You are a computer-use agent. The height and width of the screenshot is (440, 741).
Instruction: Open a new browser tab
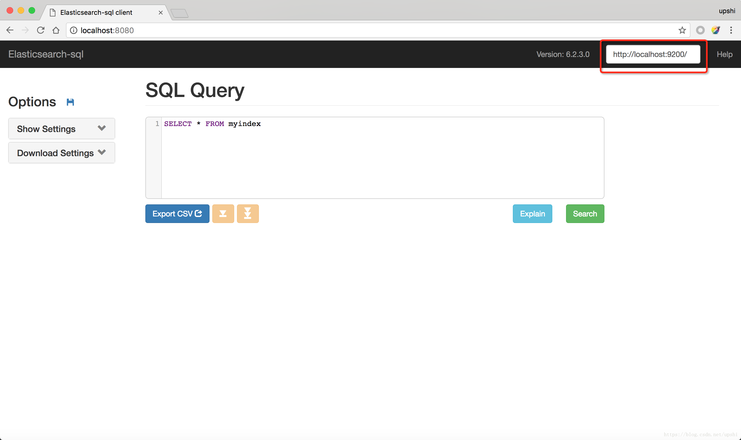(x=180, y=13)
